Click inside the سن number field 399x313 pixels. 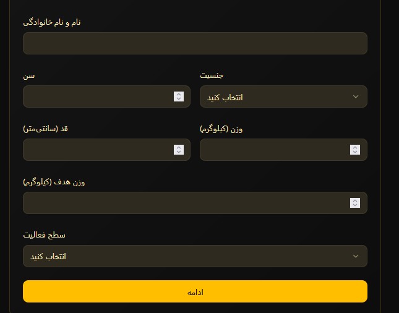coord(99,97)
